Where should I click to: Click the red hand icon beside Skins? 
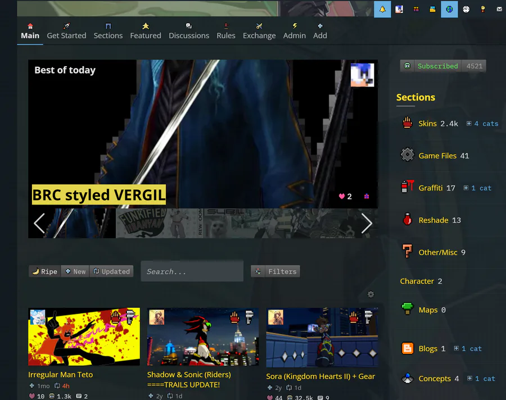pos(407,123)
